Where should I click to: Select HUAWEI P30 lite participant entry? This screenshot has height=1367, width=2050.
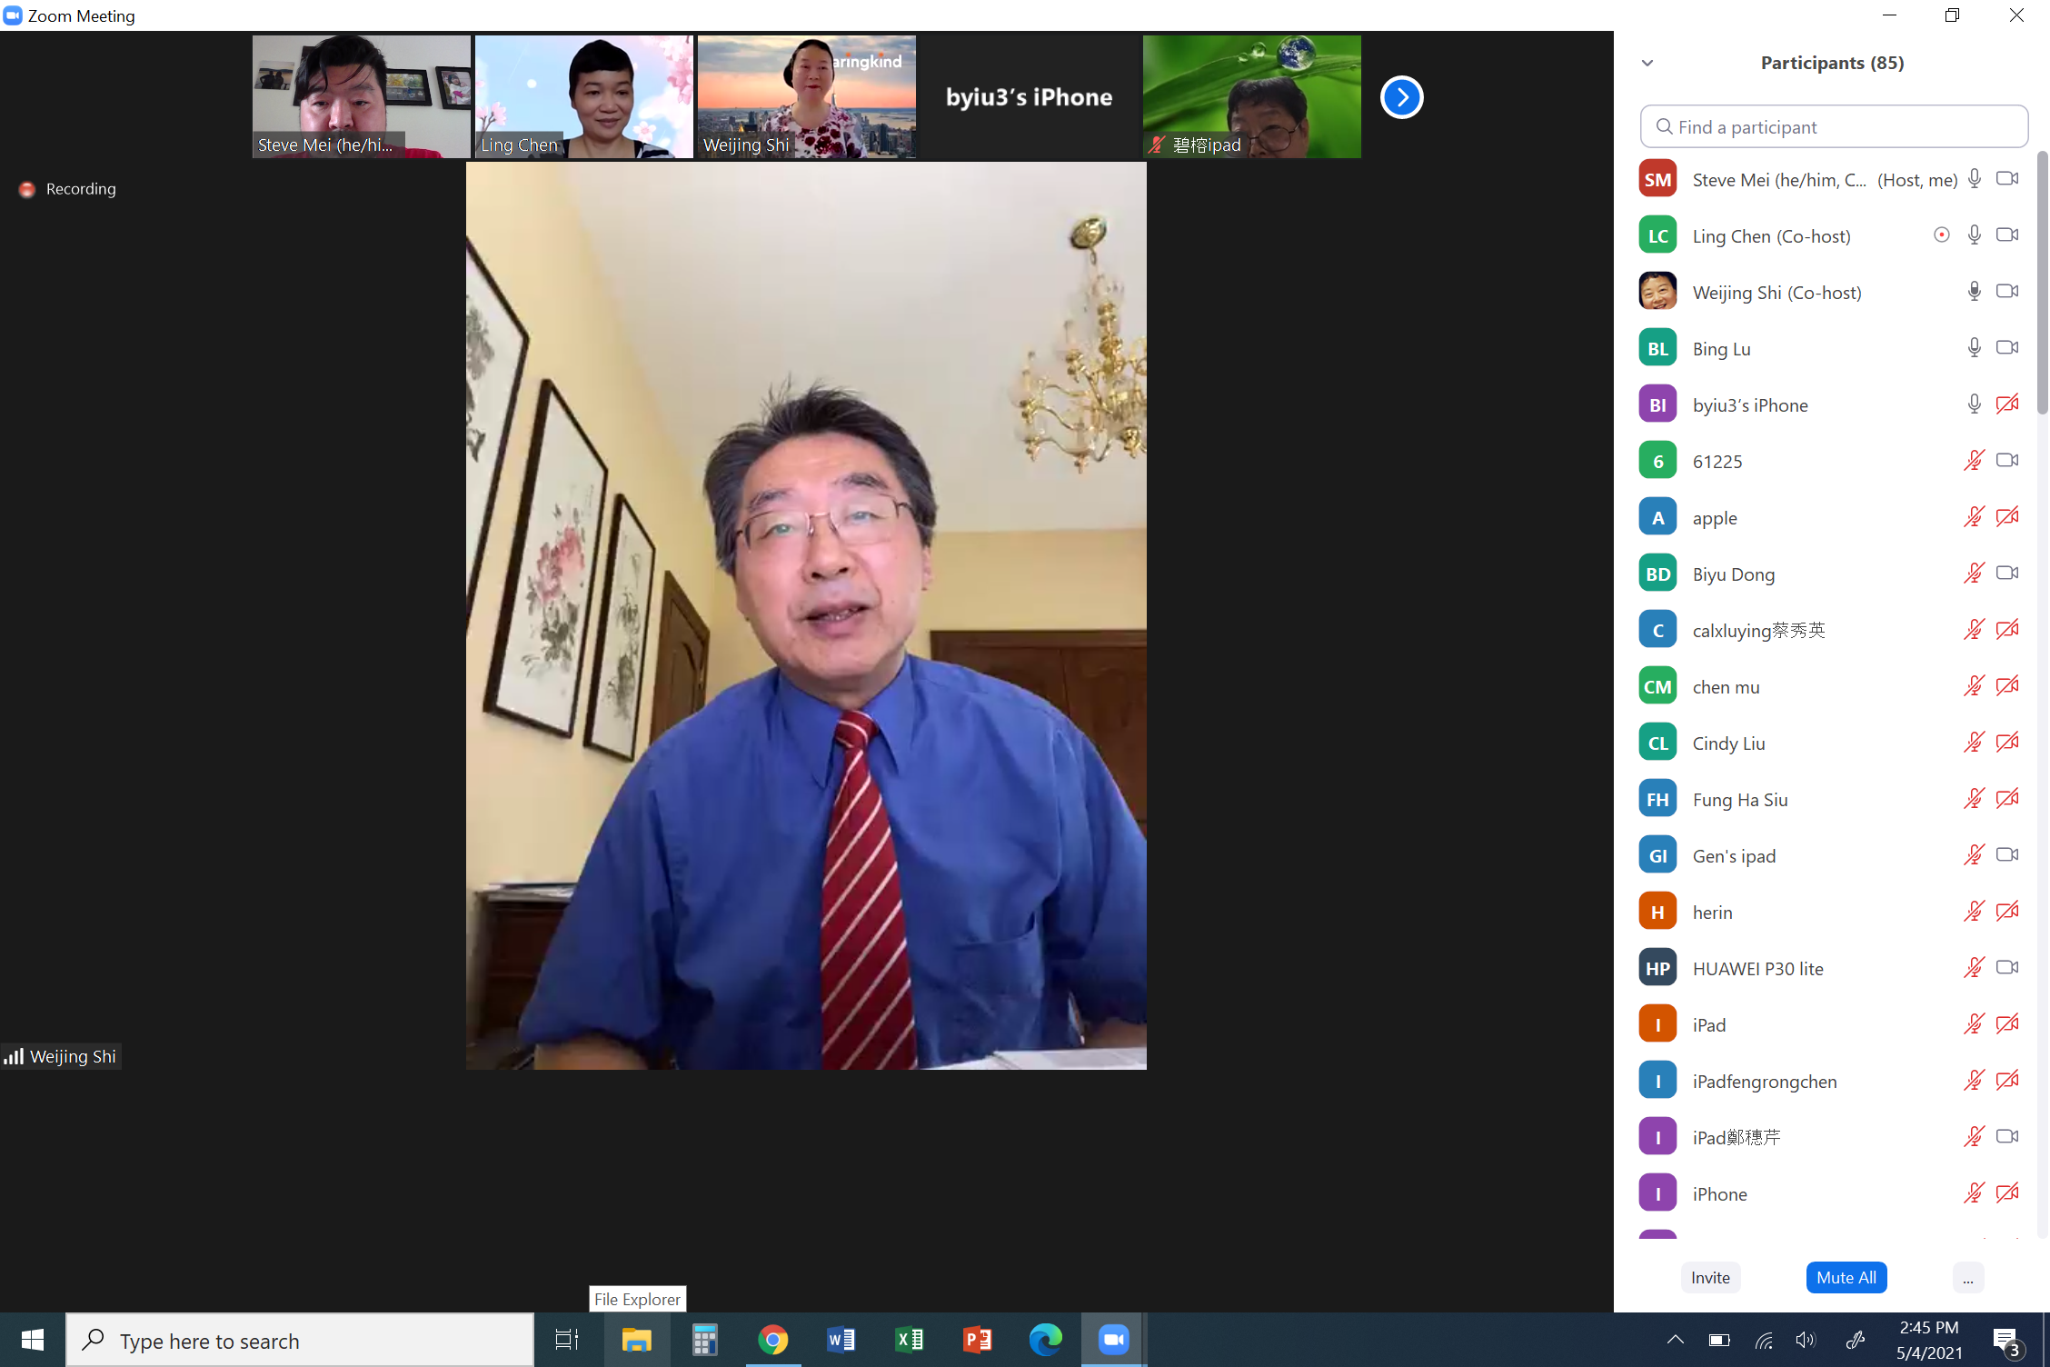coord(1757,968)
